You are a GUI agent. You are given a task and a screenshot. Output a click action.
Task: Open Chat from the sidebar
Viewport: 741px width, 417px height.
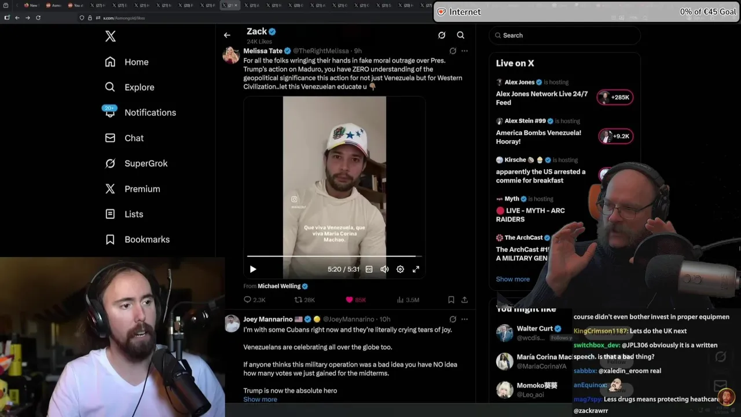coord(124,138)
